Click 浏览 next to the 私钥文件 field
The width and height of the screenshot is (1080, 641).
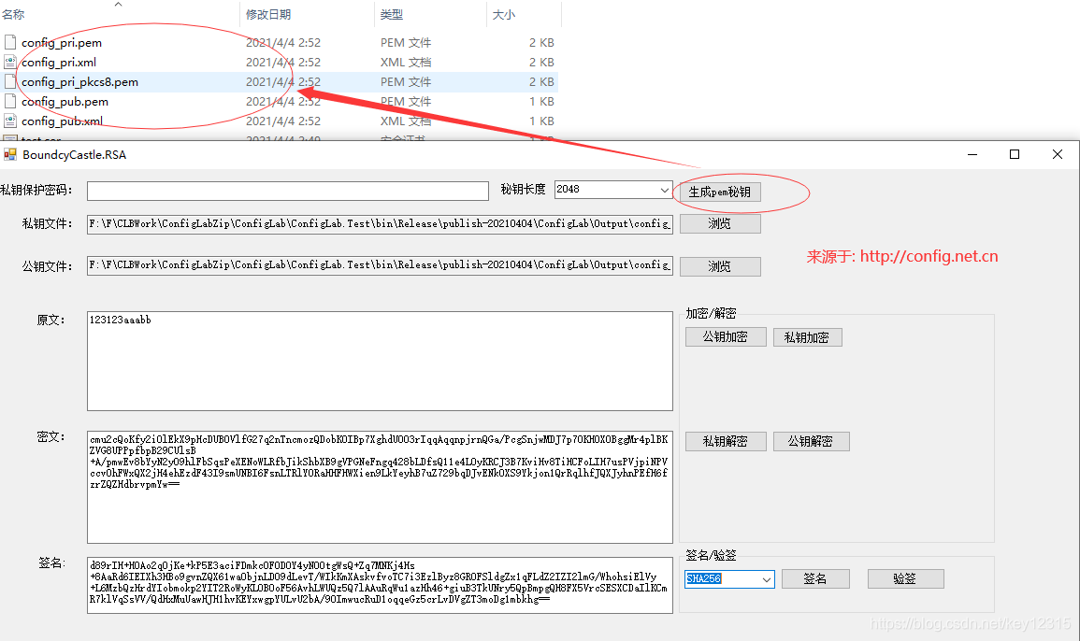720,223
